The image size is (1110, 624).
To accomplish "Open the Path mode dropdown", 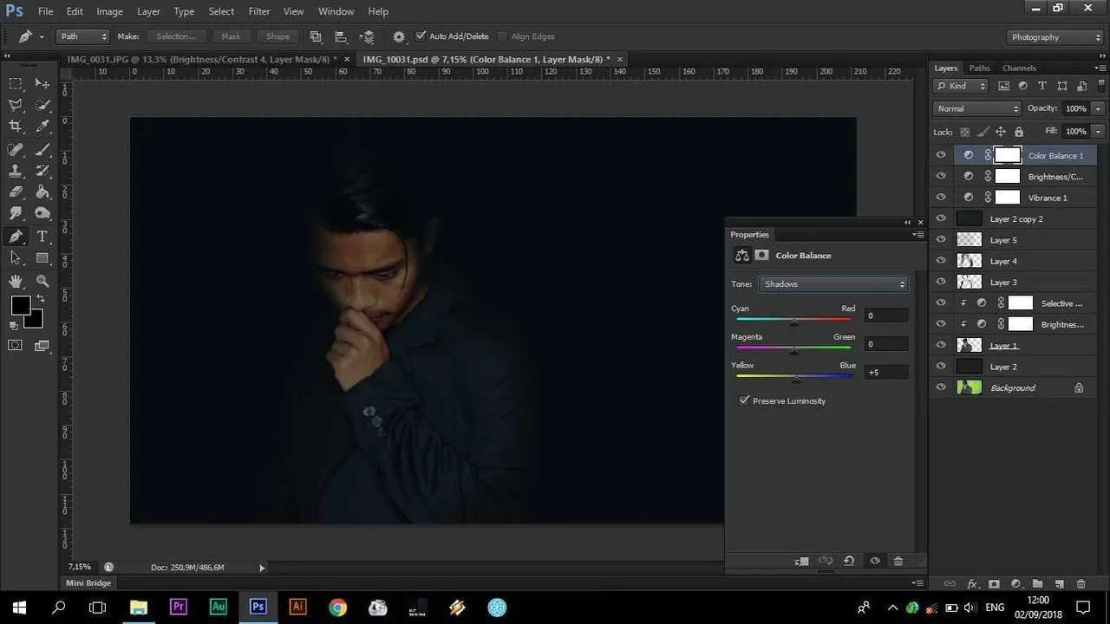I will [83, 36].
